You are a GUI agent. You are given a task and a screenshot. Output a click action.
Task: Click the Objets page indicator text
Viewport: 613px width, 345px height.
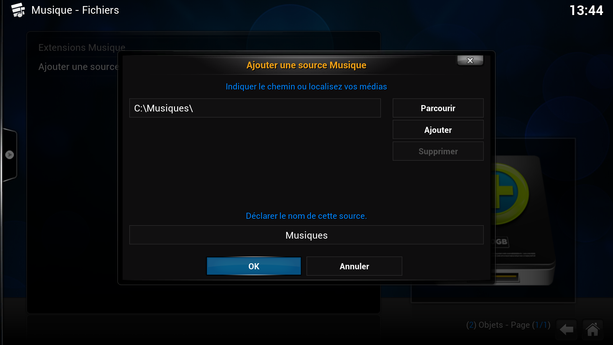[508, 325]
